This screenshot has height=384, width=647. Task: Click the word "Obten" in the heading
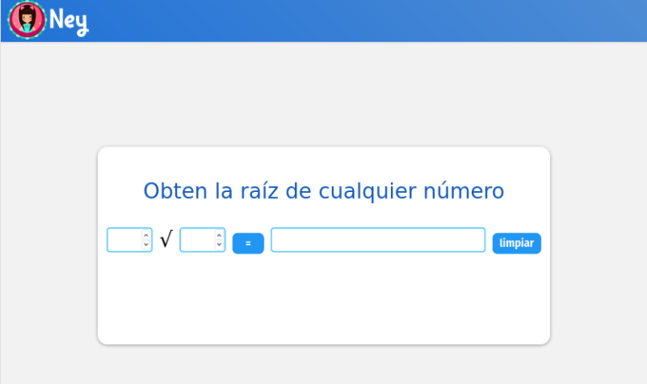click(x=174, y=191)
